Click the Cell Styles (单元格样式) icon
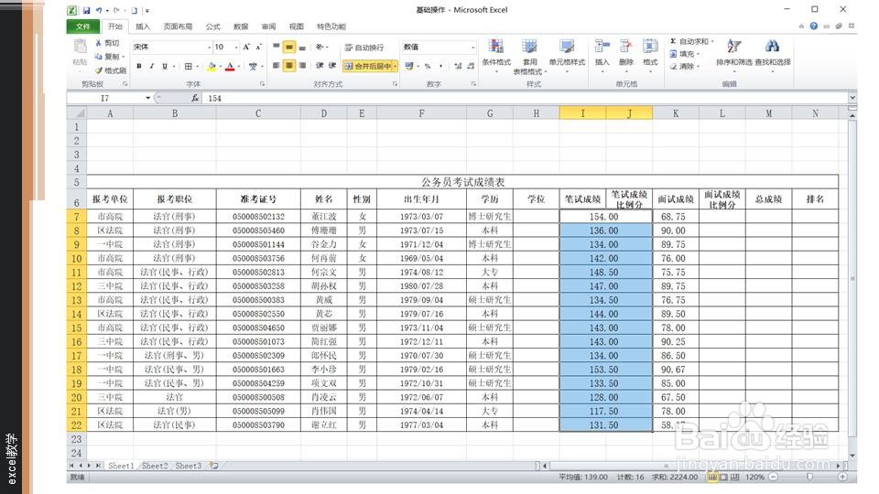Image resolution: width=879 pixels, height=494 pixels. [567, 47]
